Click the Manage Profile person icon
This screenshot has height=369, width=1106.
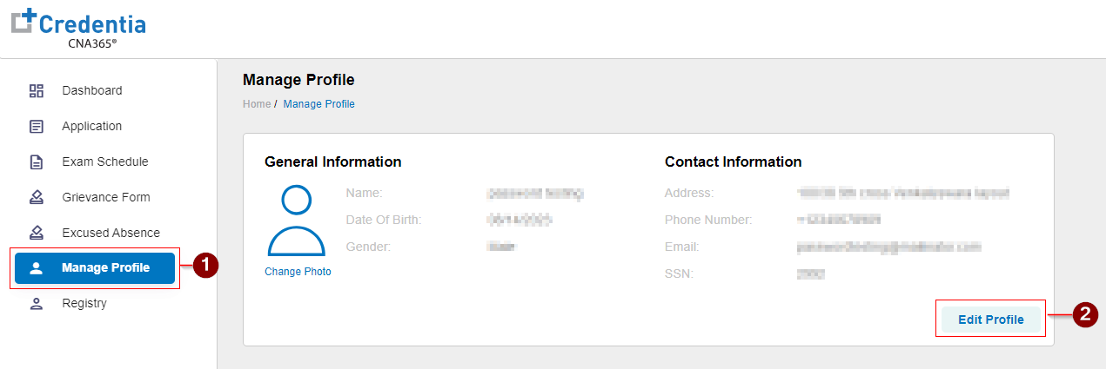pyautogui.click(x=37, y=268)
